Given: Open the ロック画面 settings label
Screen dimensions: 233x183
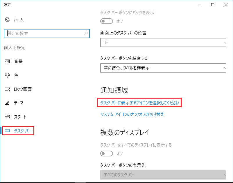Looking at the screenshot, I should point(23,89).
